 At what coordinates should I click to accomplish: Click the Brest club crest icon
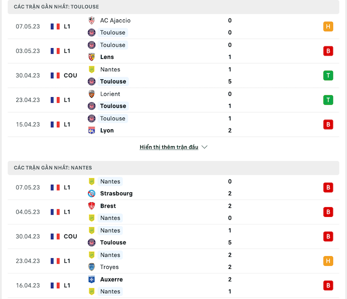tap(91, 206)
